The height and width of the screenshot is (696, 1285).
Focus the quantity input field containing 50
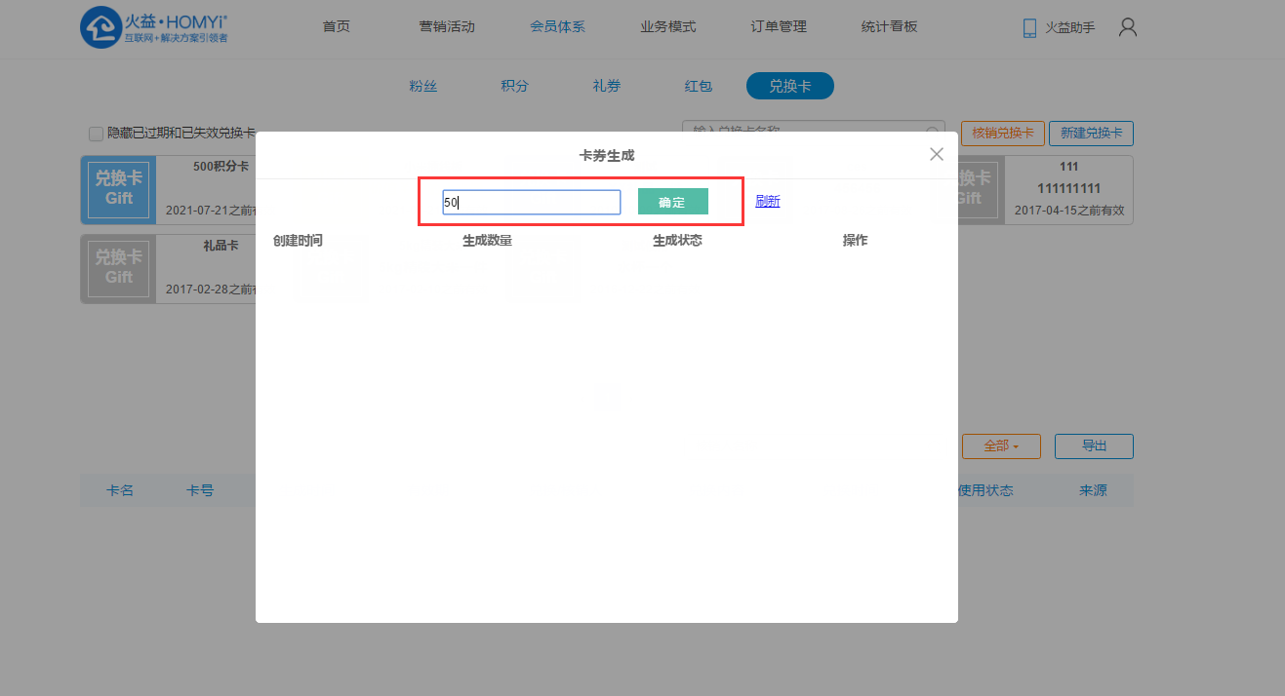531,203
